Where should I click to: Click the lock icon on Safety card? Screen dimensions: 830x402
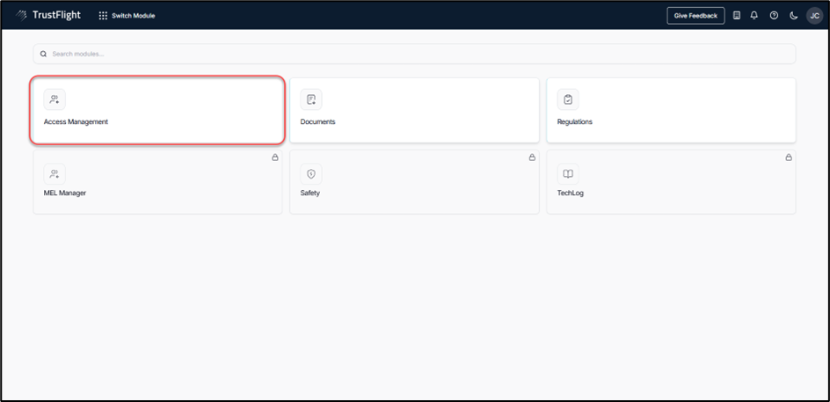click(532, 157)
